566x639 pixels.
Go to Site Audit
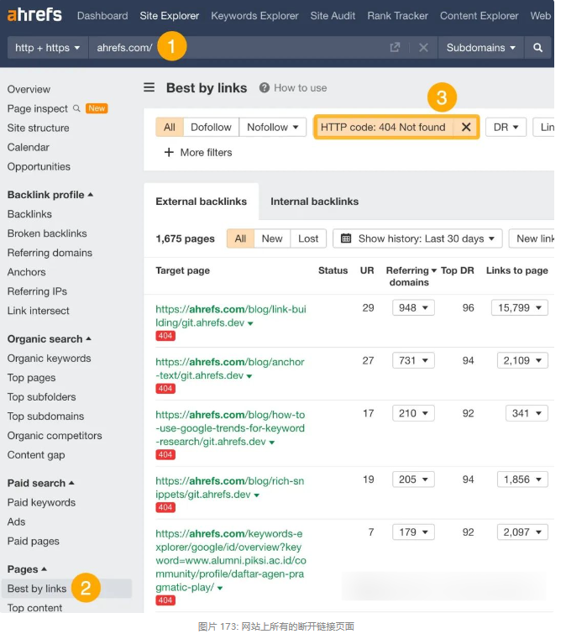point(333,15)
